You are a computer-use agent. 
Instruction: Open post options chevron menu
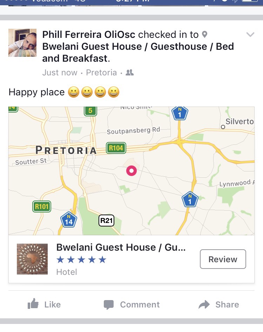pyautogui.click(x=250, y=34)
